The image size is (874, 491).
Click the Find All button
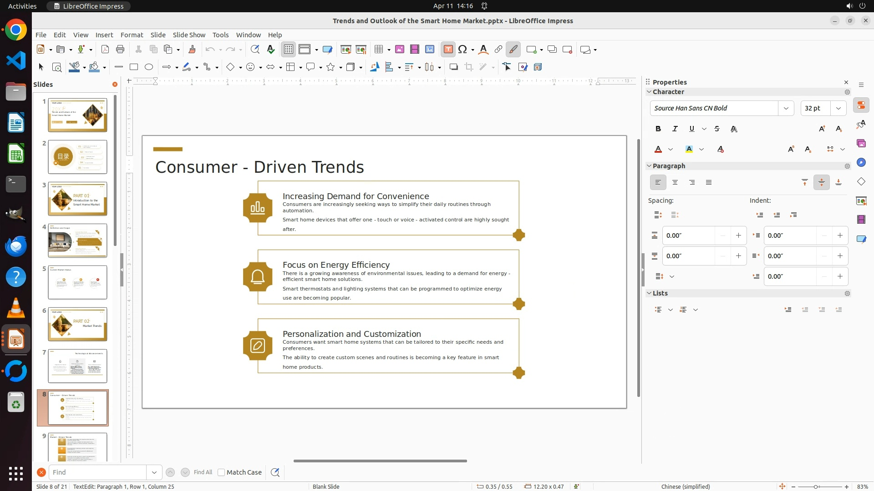203,472
